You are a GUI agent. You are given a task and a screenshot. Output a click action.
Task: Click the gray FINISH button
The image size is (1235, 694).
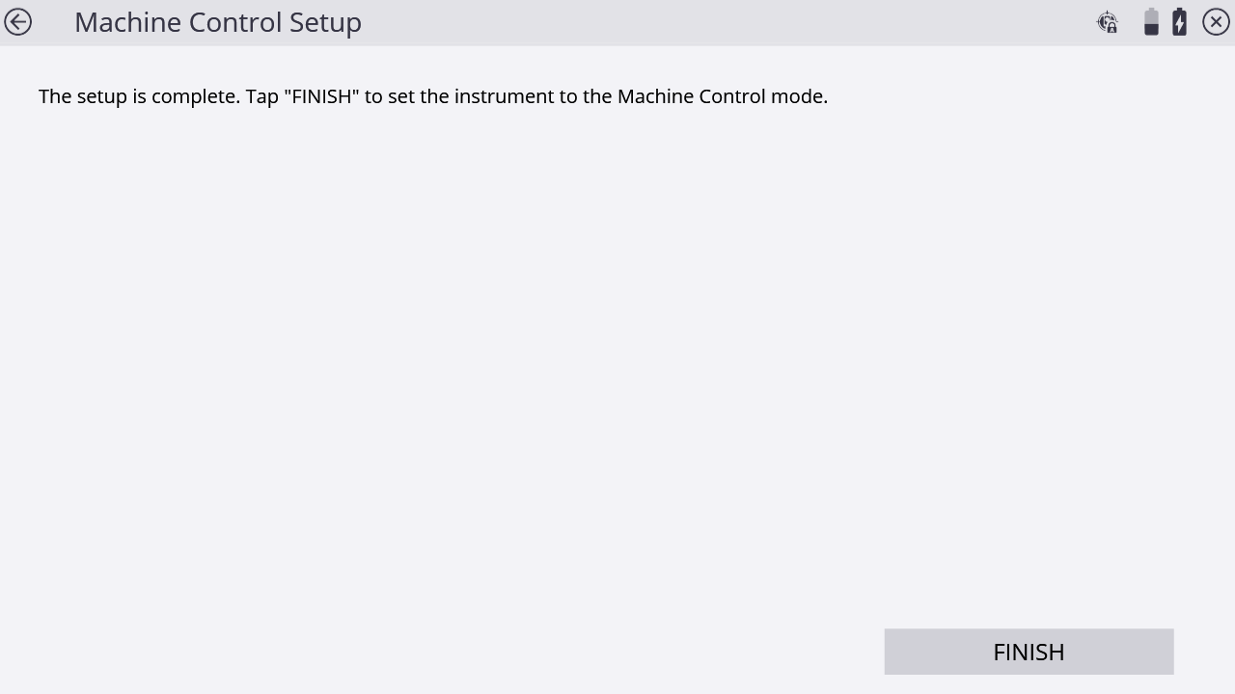click(1029, 652)
